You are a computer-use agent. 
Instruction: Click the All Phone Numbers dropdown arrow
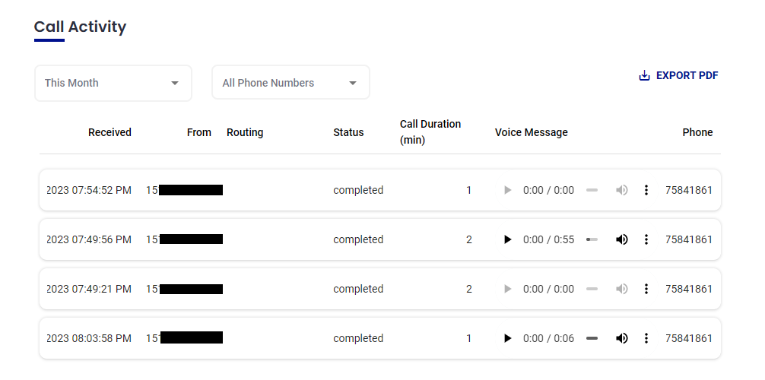tap(353, 83)
